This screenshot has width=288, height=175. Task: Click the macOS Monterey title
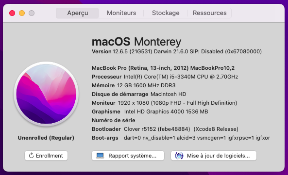click(136, 42)
